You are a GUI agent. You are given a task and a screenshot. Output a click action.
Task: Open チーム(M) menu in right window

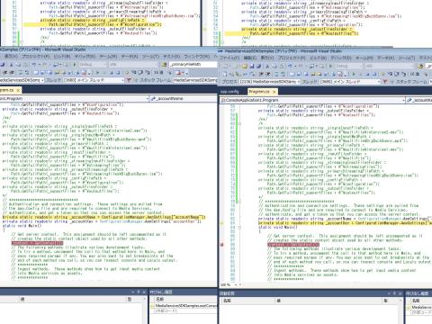tap(364, 58)
